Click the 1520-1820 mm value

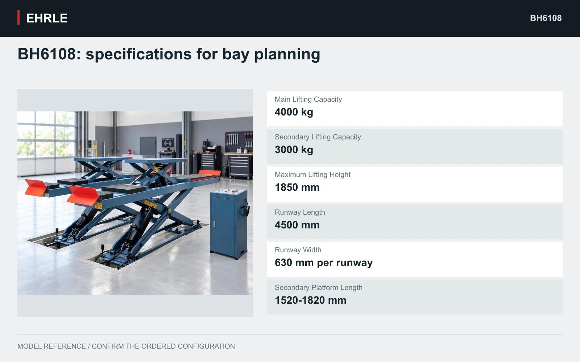tap(311, 300)
